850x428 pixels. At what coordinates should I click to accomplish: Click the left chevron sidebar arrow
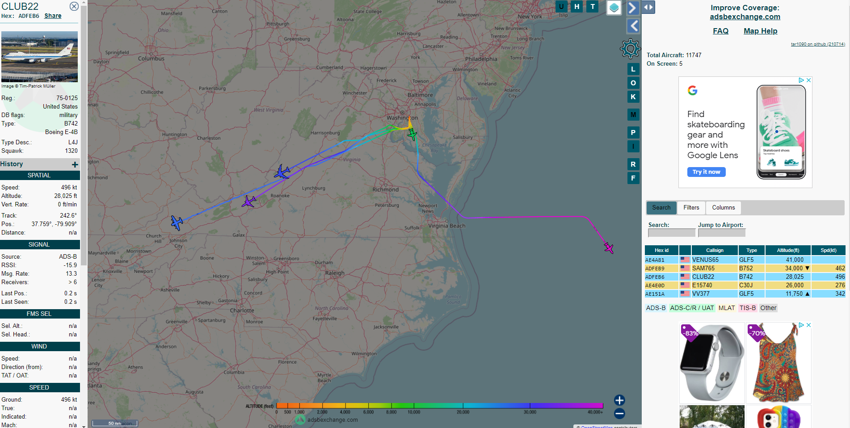632,26
